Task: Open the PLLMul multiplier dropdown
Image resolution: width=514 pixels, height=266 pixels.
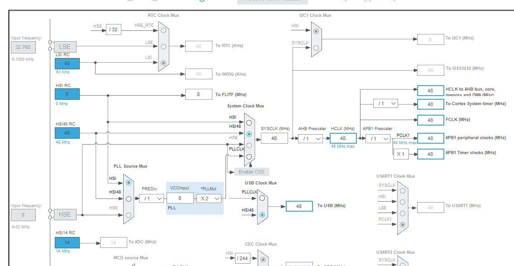Action: [209, 198]
